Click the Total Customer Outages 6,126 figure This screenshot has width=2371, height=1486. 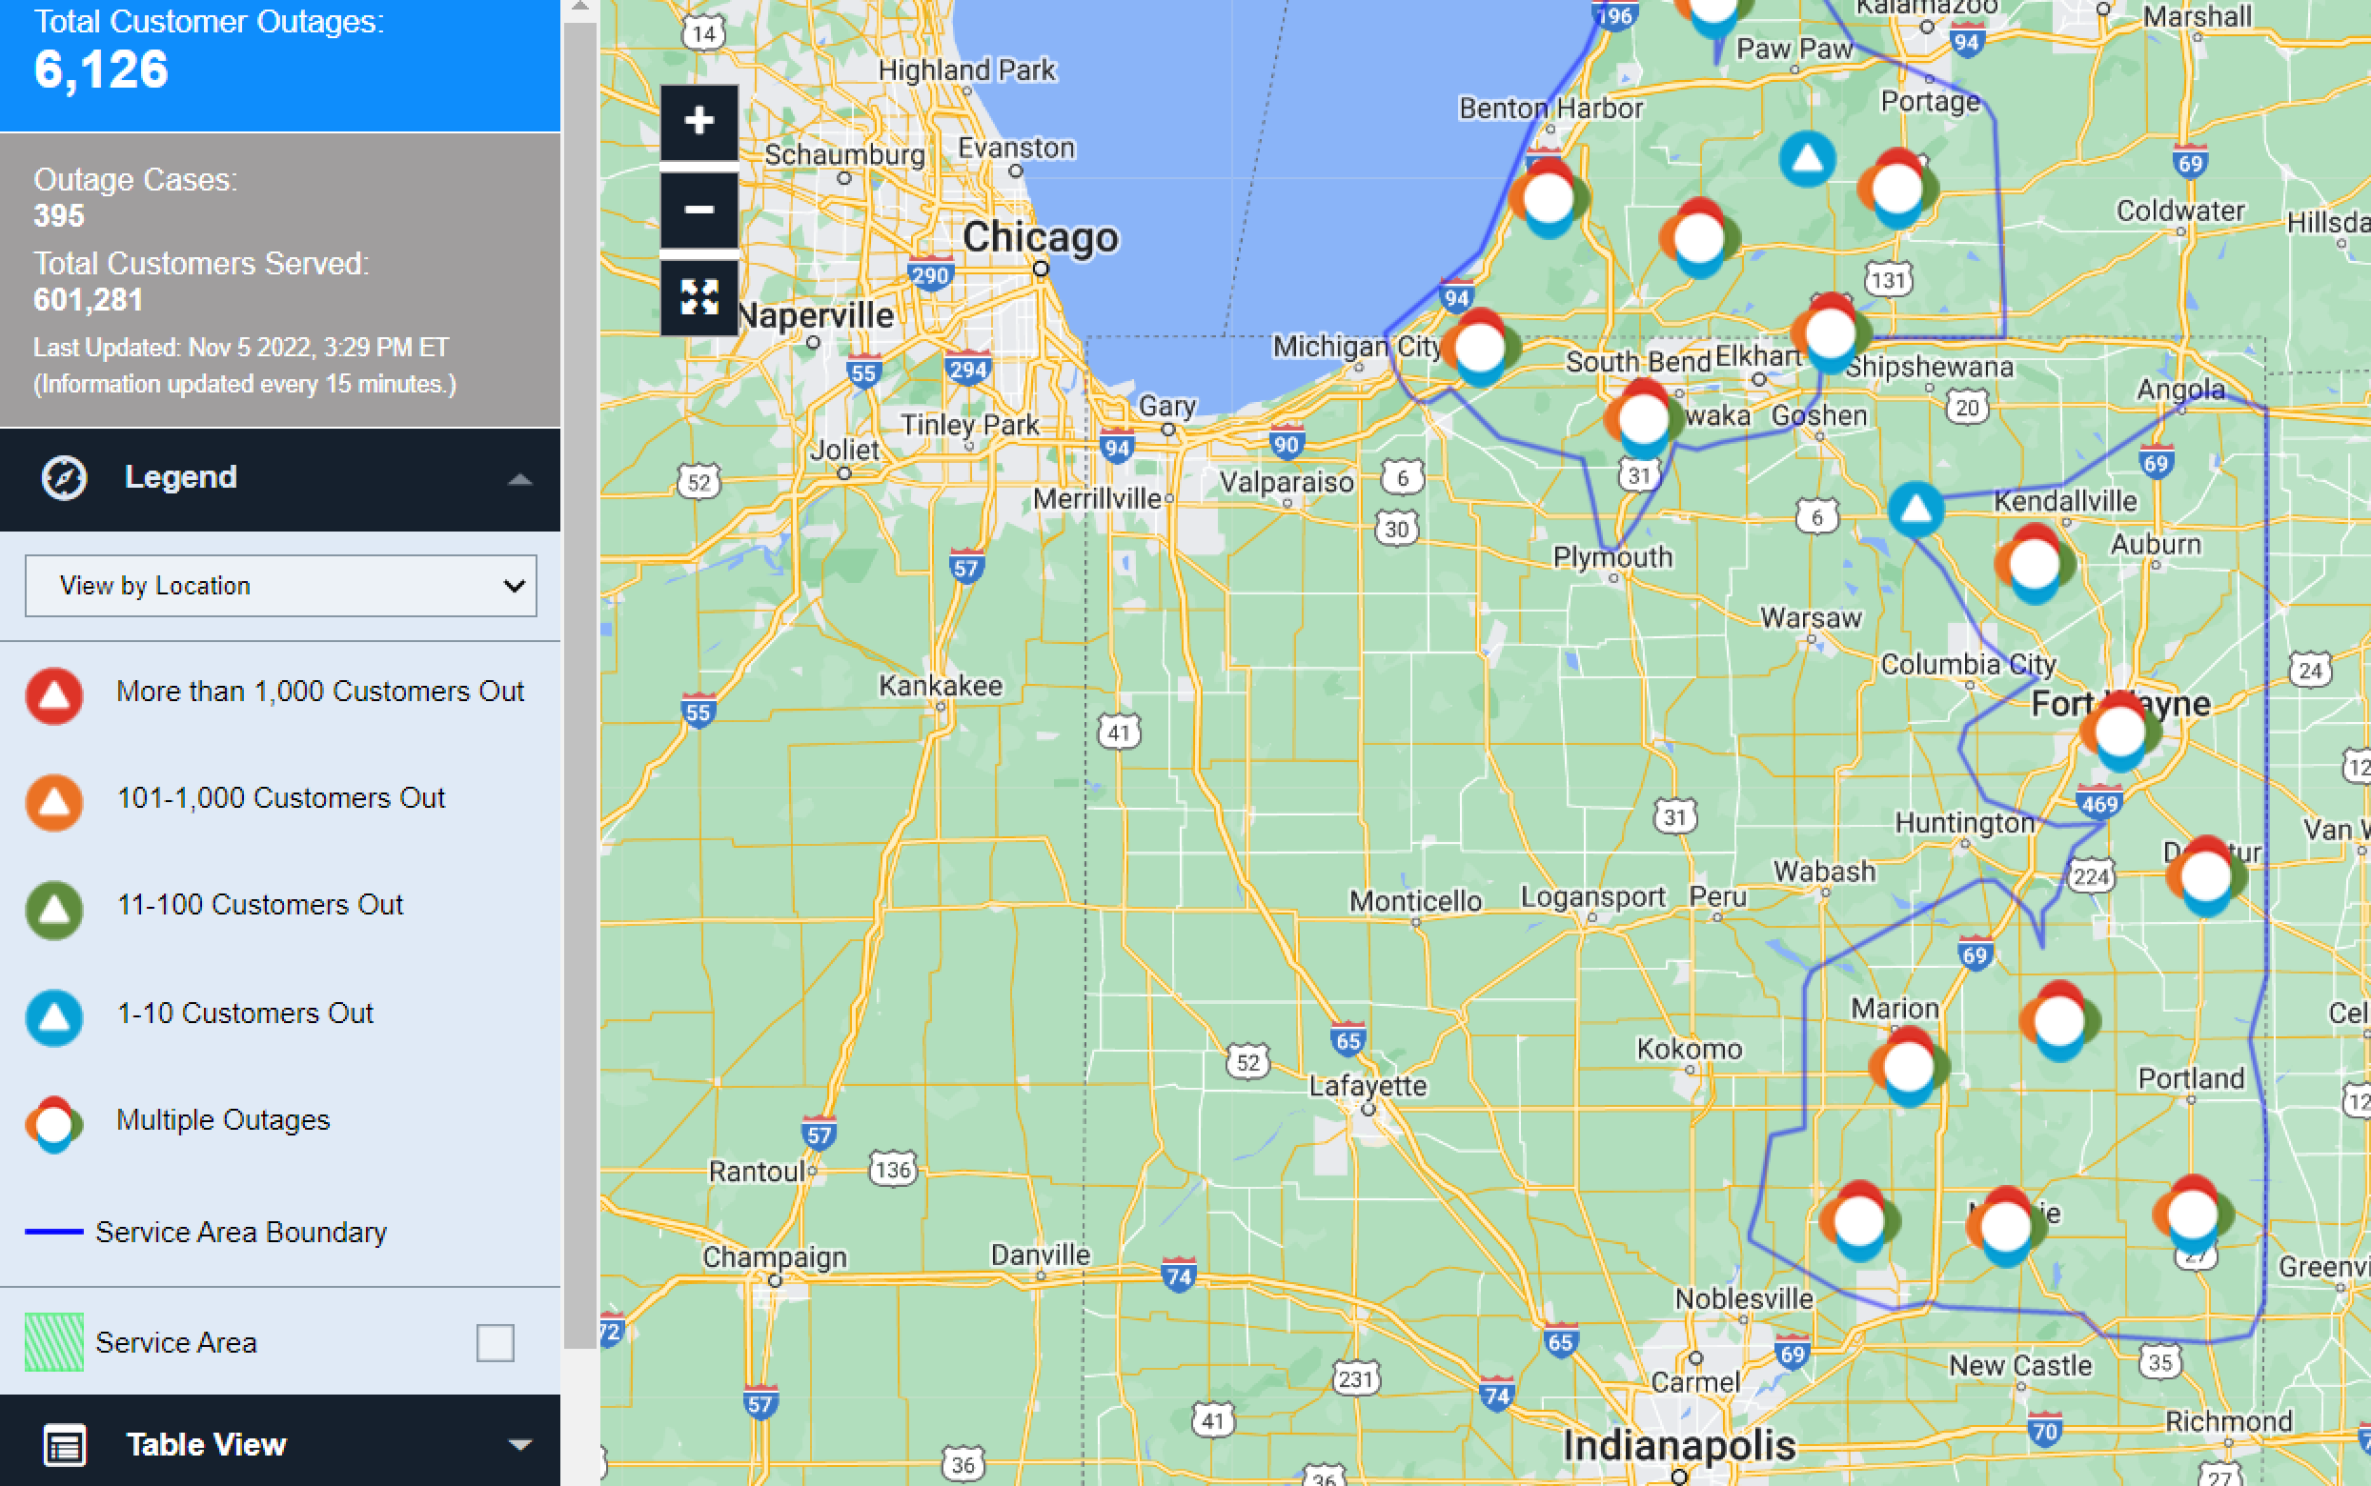[x=101, y=70]
